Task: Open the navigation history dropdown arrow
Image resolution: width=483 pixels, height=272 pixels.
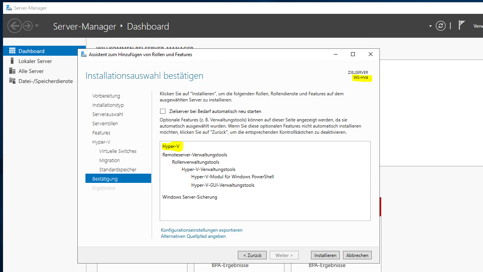Action: pyautogui.click(x=37, y=26)
